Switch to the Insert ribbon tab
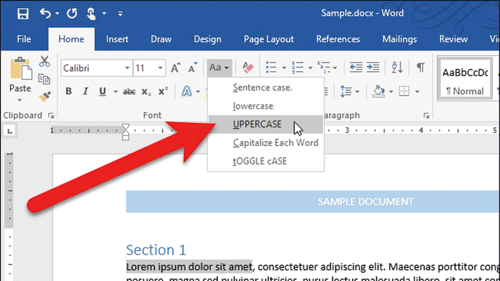This screenshot has width=500, height=281. click(x=117, y=39)
